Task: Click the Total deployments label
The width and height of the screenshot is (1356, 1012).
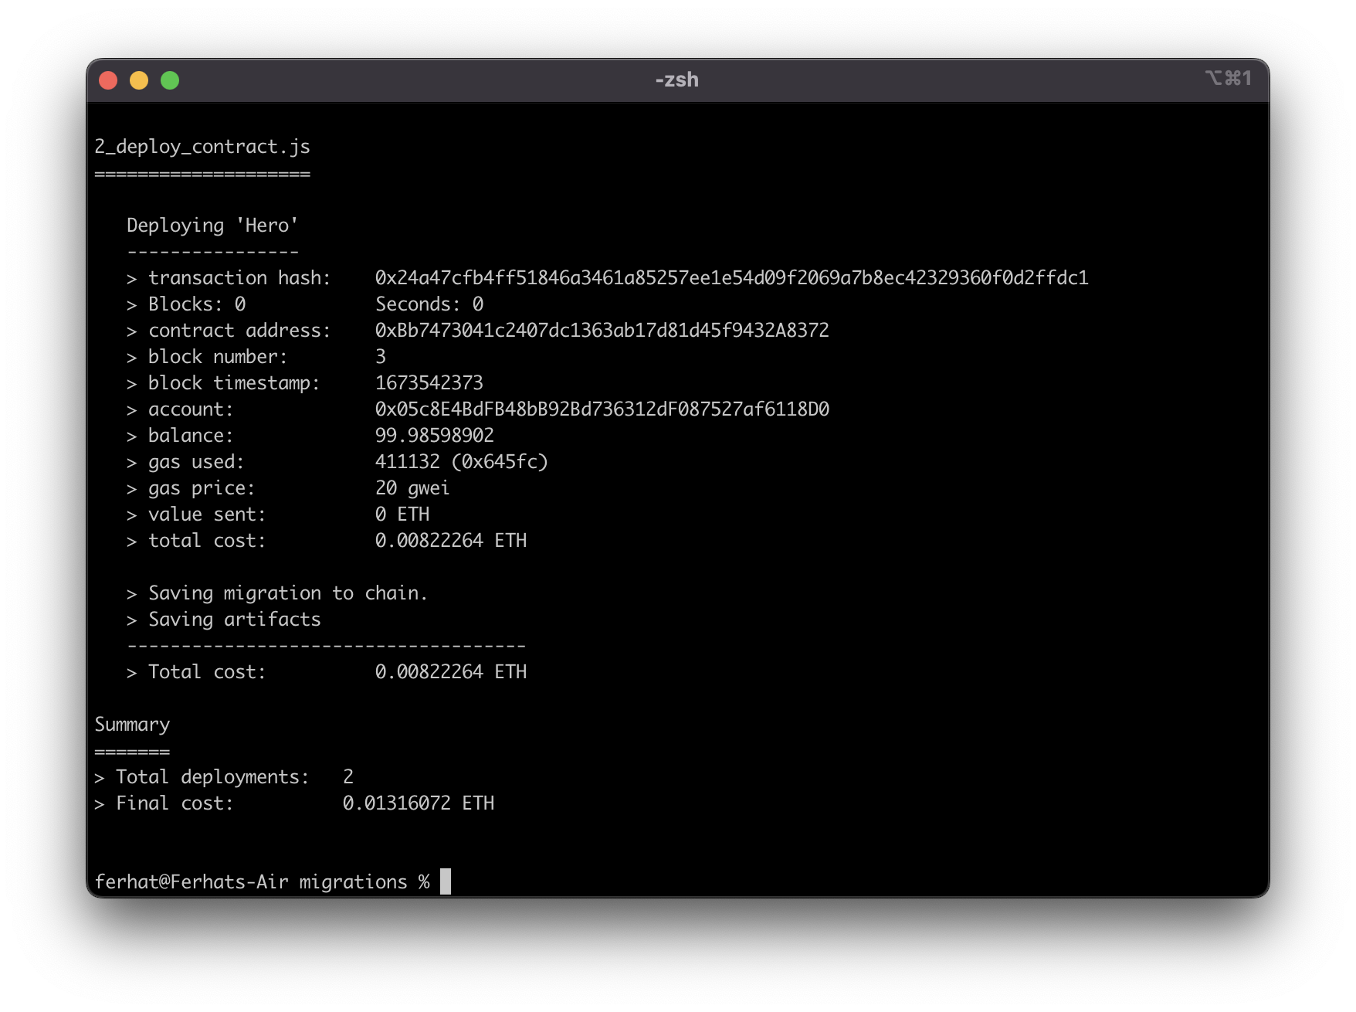Action: 212,777
